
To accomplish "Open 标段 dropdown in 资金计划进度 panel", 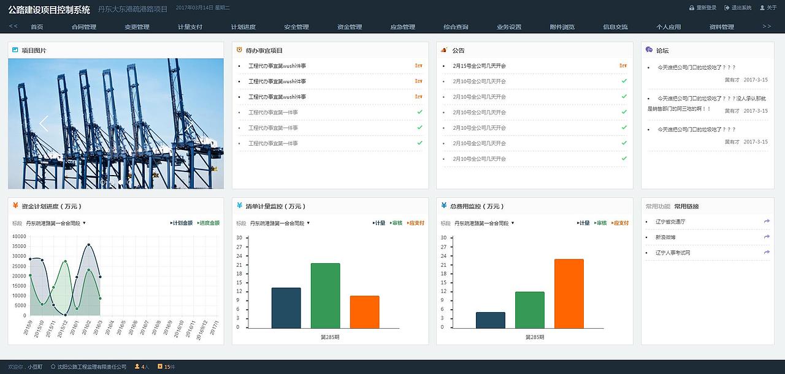I will (55, 223).
